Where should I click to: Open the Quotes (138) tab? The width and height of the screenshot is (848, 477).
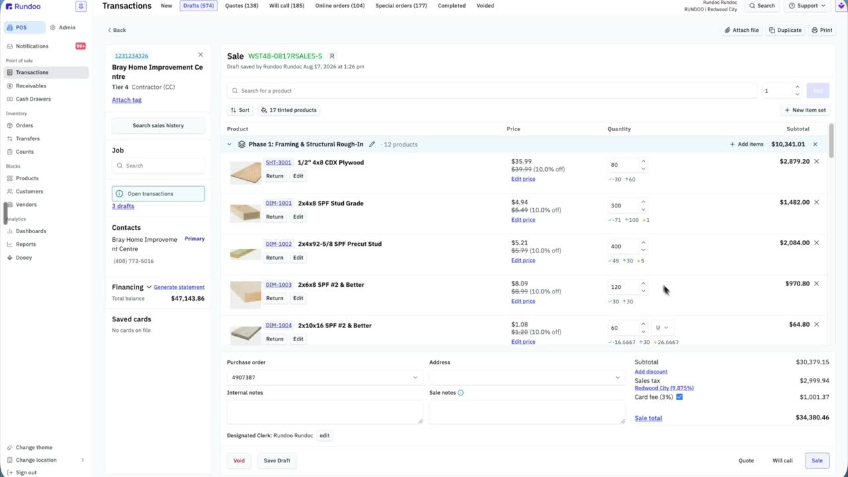coord(242,6)
